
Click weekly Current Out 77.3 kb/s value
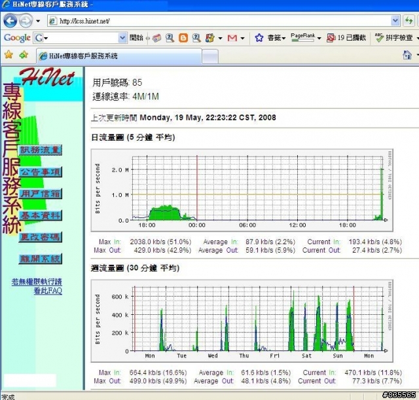pyautogui.click(x=377, y=381)
